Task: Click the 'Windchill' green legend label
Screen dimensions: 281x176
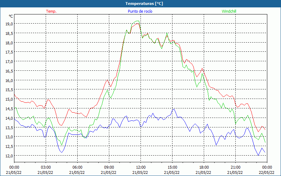Action: tap(229, 11)
